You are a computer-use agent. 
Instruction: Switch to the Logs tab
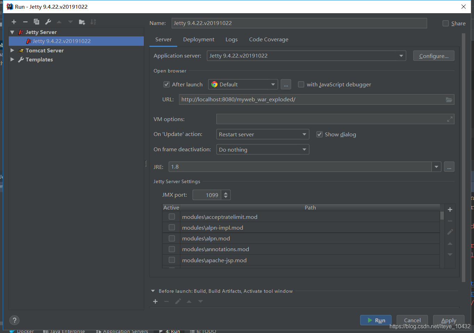tap(231, 40)
